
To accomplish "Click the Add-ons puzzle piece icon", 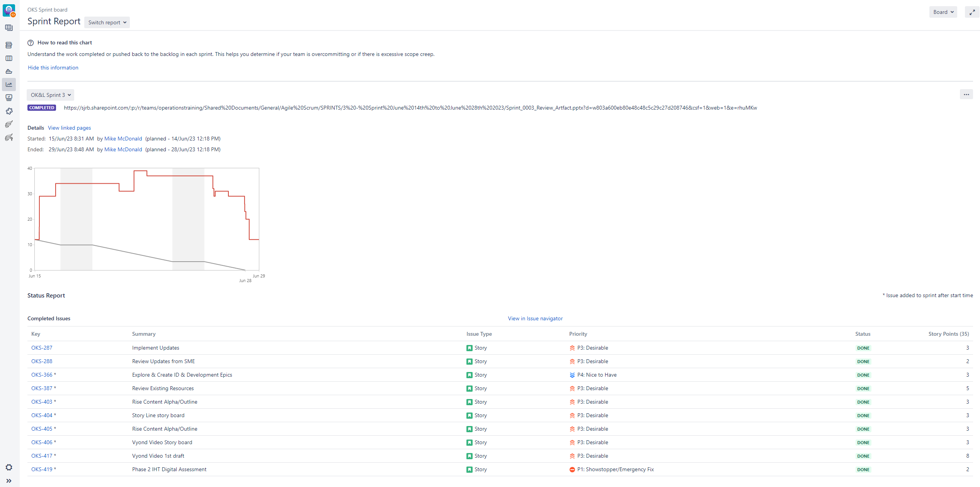I will (x=9, y=111).
